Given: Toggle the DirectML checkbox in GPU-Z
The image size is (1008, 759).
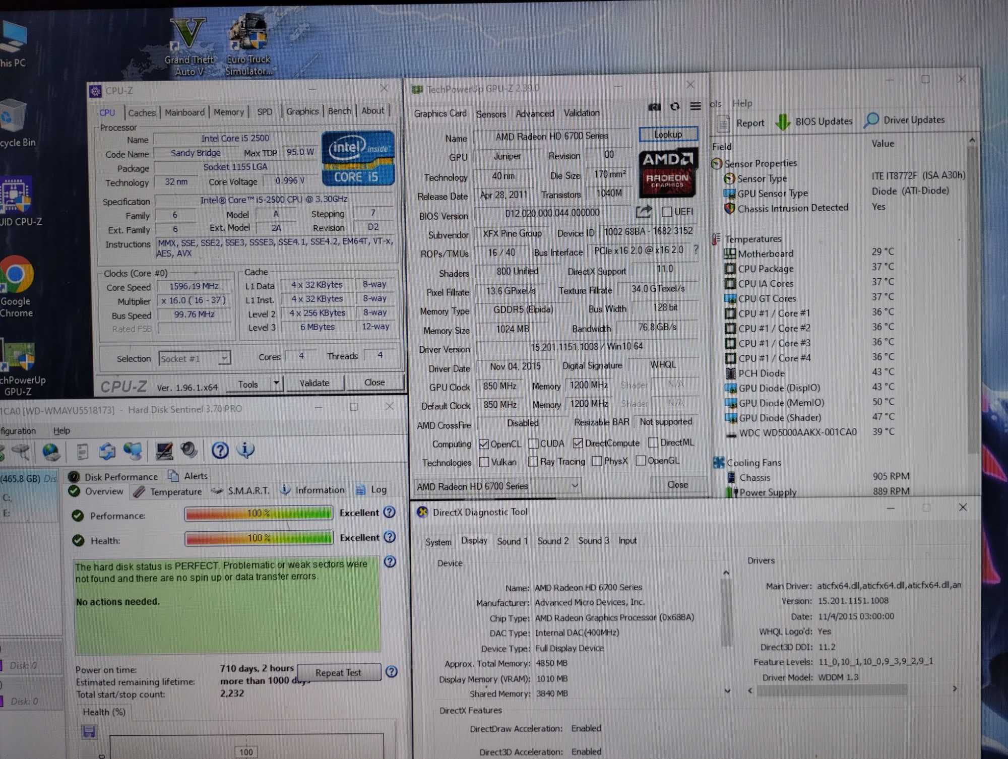Looking at the screenshot, I should 653,442.
